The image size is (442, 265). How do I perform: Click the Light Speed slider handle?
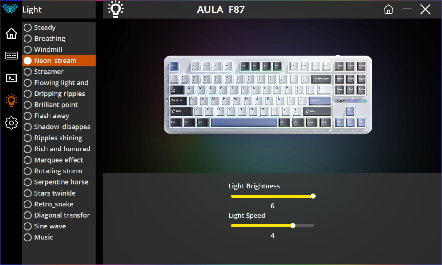coord(293,226)
